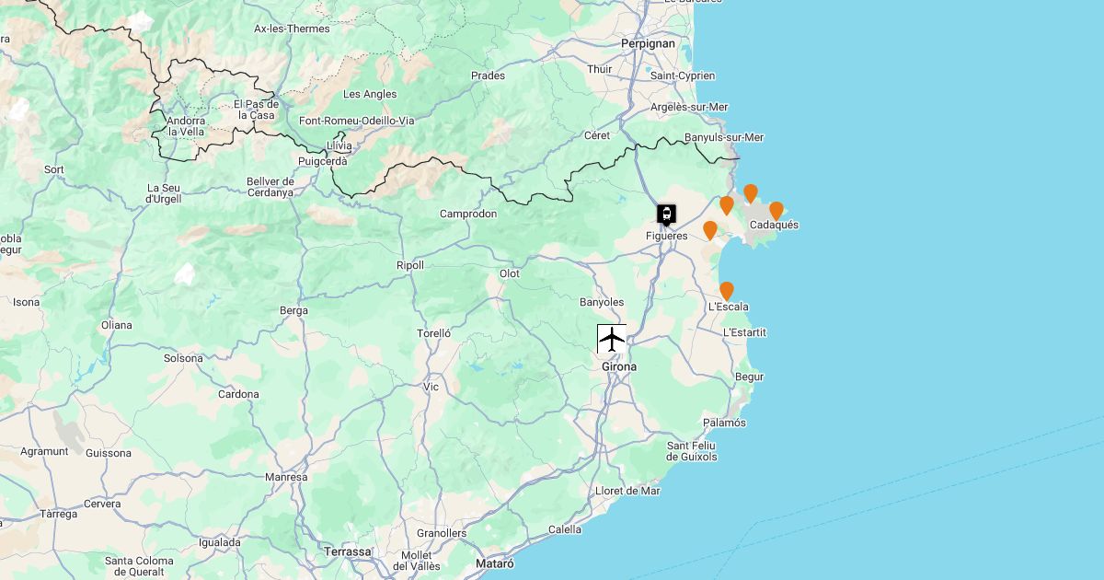Select the Manresa city label

click(x=286, y=477)
